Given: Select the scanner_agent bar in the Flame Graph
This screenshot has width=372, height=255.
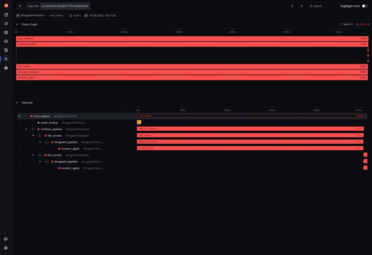Looking at the screenshot, I should pos(192,78).
